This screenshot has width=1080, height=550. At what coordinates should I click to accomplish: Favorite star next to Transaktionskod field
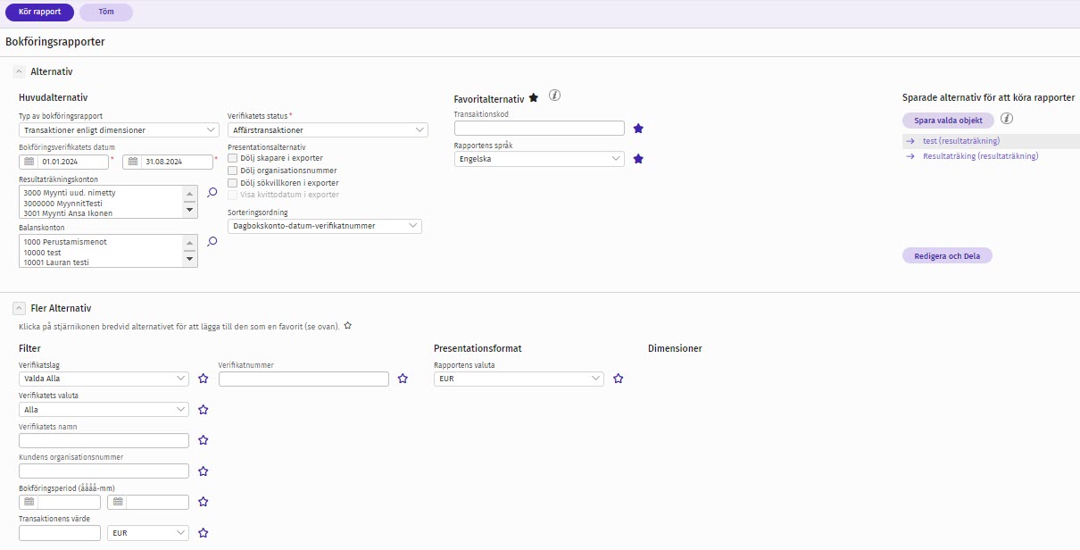pos(638,129)
